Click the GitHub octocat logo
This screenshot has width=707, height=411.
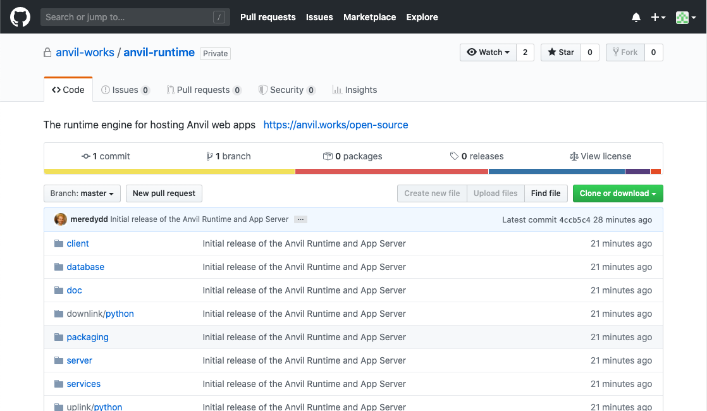coord(20,17)
